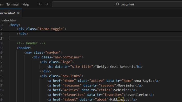The height and width of the screenshot is (102, 182).
Task: Click the nav-links class value
Action: tap(71, 76)
